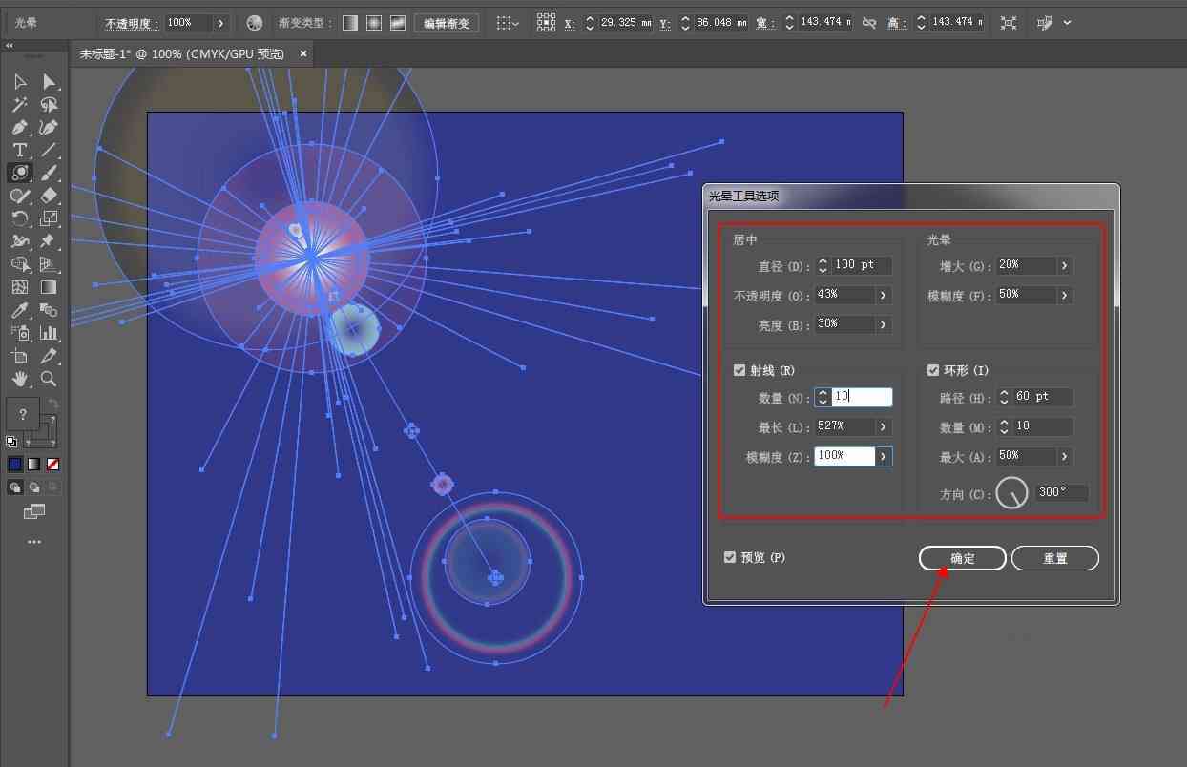Select the Symbol Sprayer tool
The height and width of the screenshot is (767, 1187).
[x=19, y=334]
